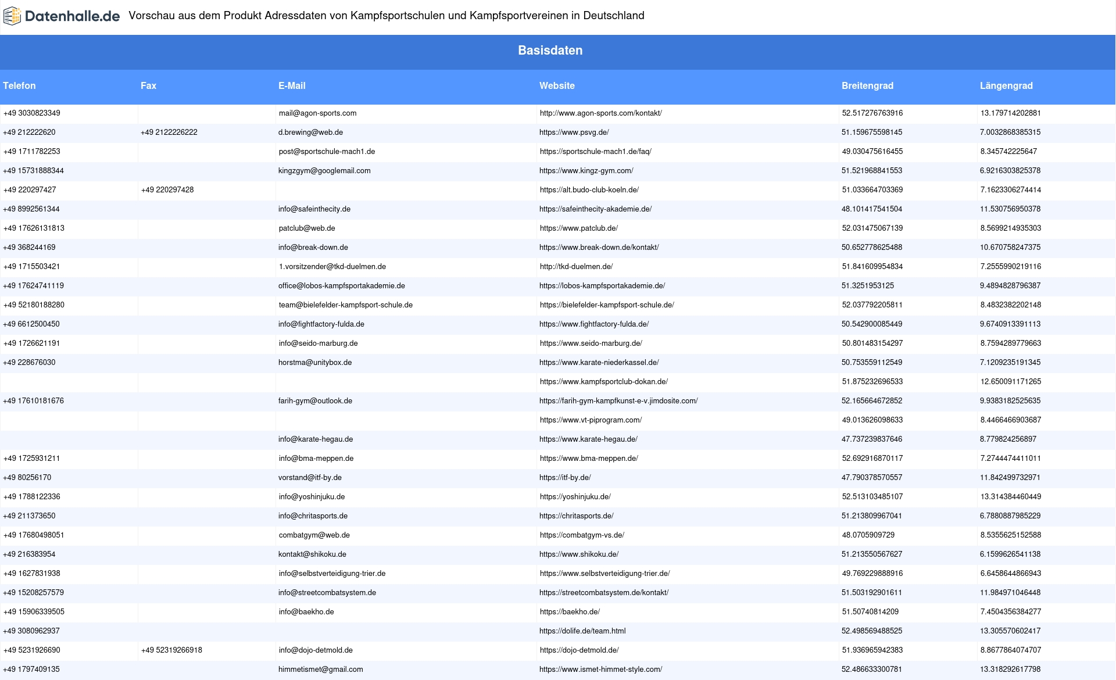The height and width of the screenshot is (680, 1116).
Task: Click the Website column header
Action: point(557,85)
